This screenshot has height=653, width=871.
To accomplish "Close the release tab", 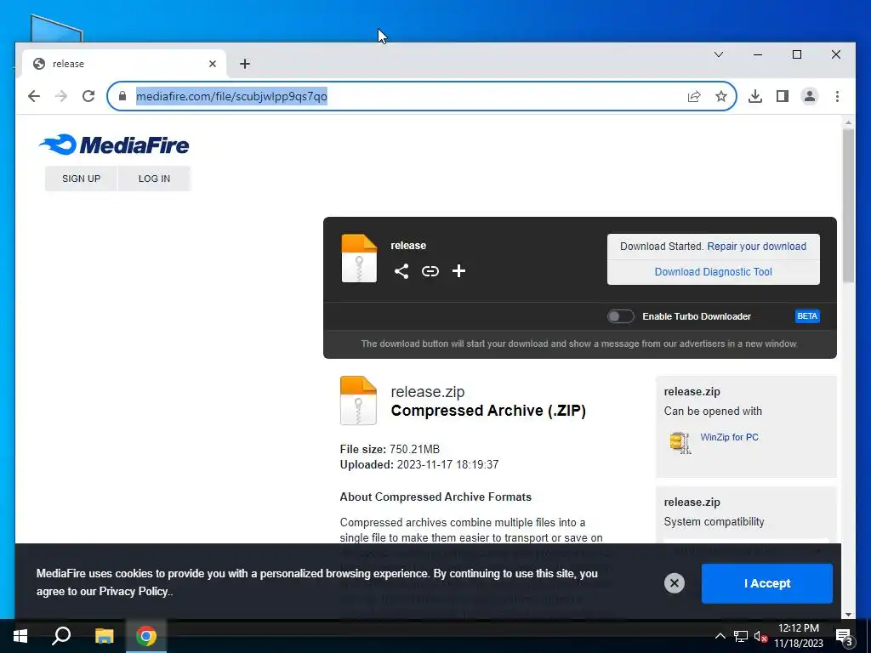I will 212,64.
